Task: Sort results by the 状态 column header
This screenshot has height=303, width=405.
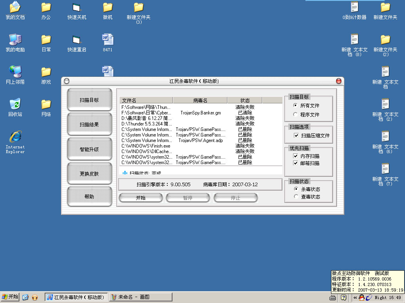Action: (x=245, y=100)
